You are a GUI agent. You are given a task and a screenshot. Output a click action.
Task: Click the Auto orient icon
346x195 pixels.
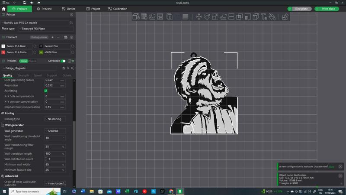pos(152,16)
